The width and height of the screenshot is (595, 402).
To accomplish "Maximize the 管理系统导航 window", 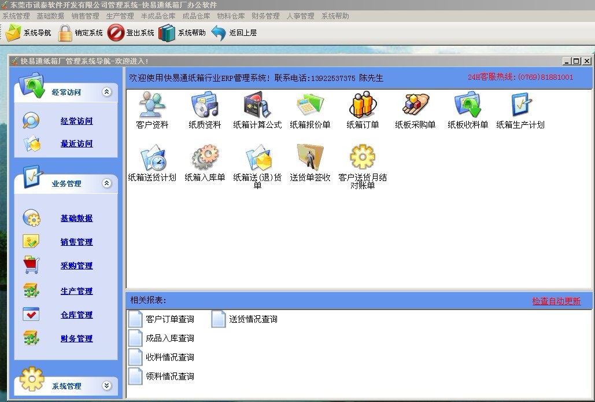I will [x=576, y=61].
